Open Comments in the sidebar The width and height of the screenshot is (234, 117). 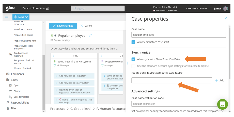pyautogui.click(x=17, y=74)
